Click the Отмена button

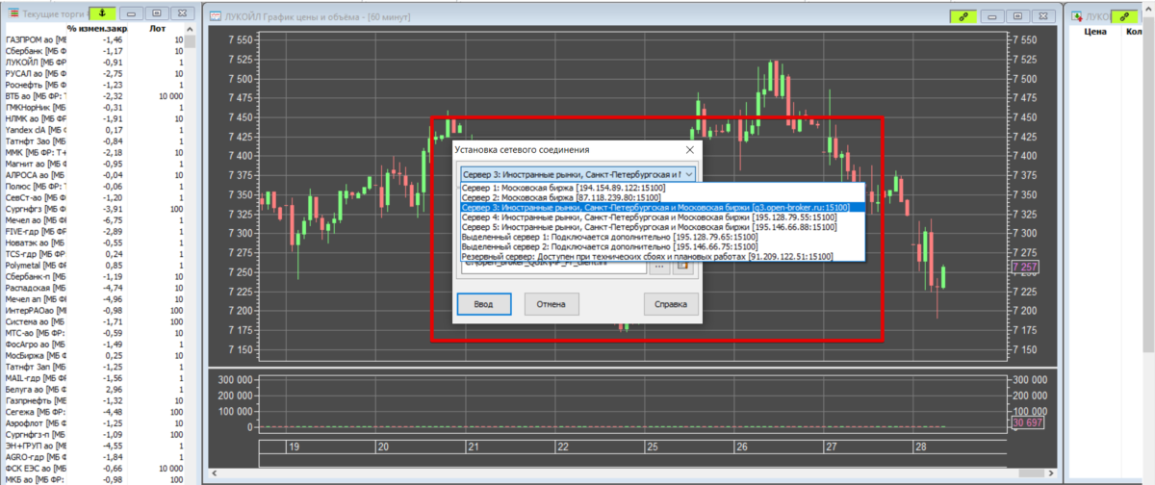click(x=552, y=304)
